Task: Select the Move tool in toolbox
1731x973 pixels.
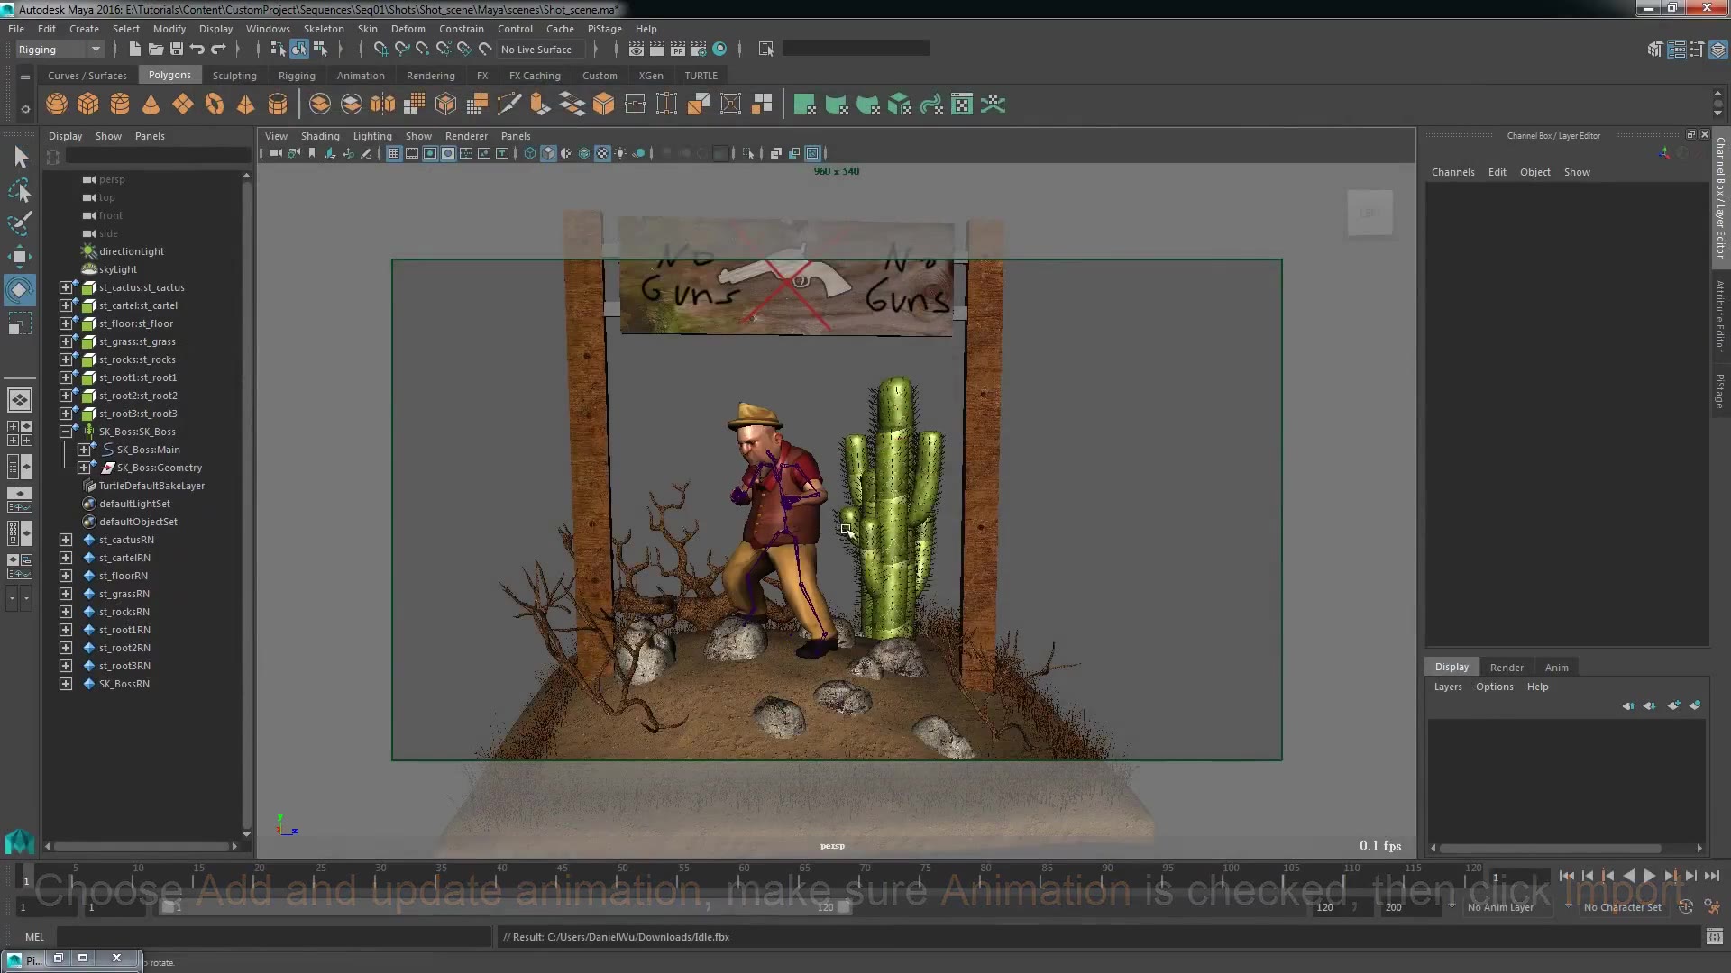Action: [19, 257]
